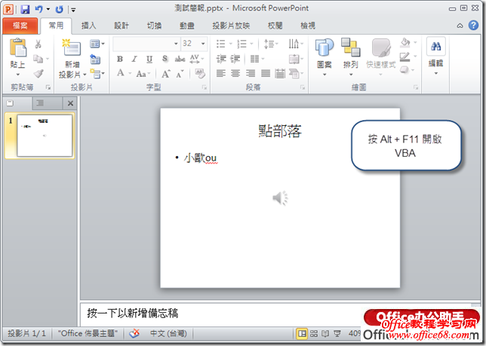Toggle Underline formatting

(149, 59)
